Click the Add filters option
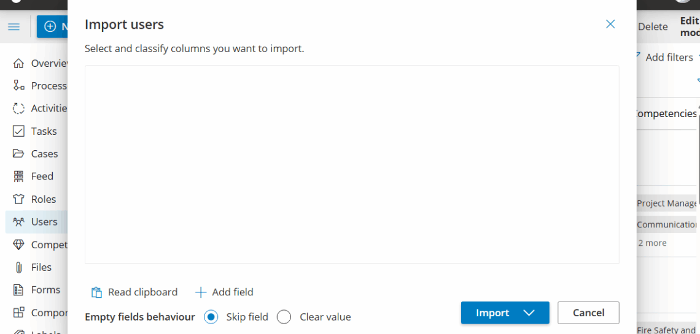 669,57
